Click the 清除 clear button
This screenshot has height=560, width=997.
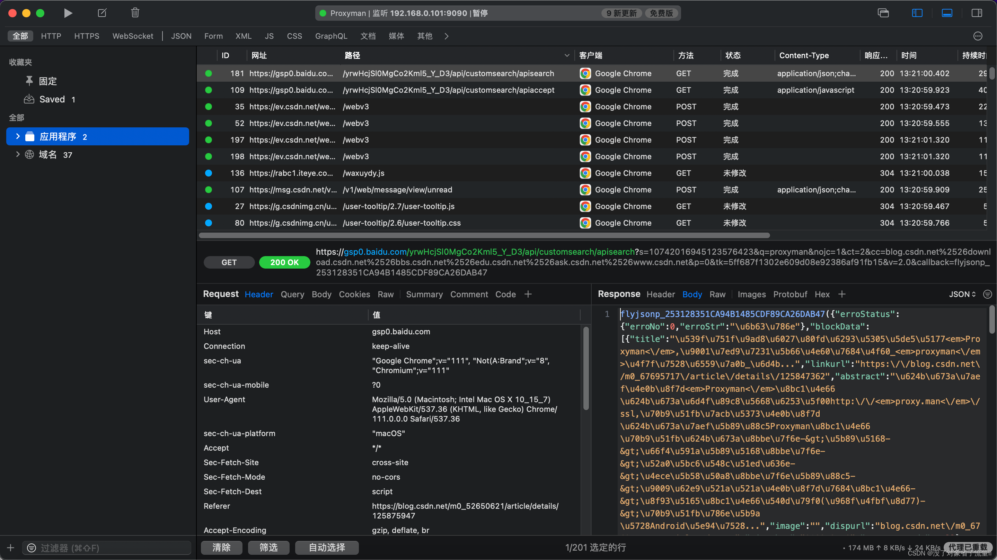[221, 547]
